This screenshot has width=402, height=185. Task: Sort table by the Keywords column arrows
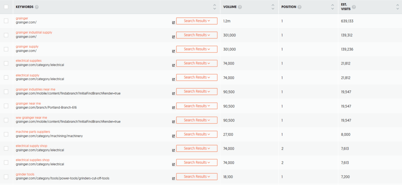pos(215,7)
